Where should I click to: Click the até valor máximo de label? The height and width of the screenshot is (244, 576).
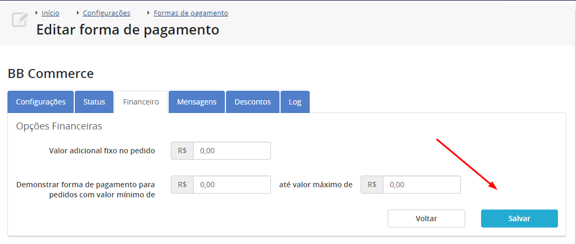coord(316,185)
